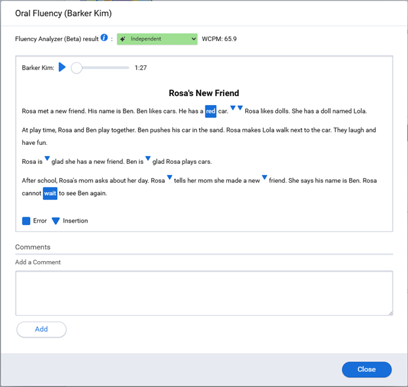Click the sparkle icon in the level dropdown

[x=123, y=39]
